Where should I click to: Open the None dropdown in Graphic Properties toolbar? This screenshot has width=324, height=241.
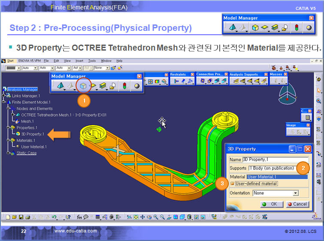point(107,68)
